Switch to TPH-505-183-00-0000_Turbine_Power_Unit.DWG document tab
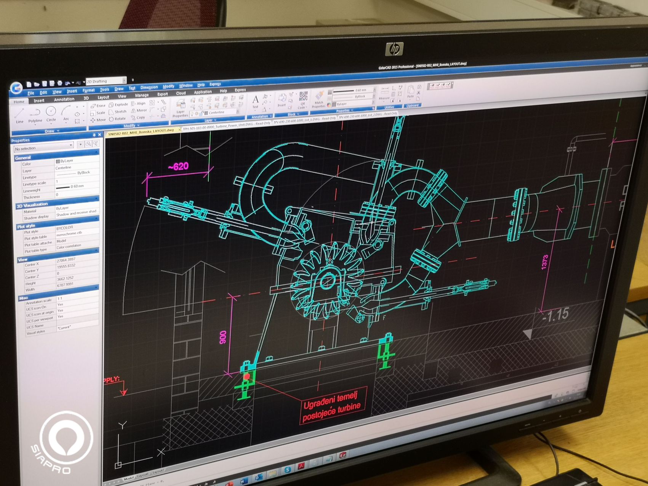 pyautogui.click(x=226, y=126)
